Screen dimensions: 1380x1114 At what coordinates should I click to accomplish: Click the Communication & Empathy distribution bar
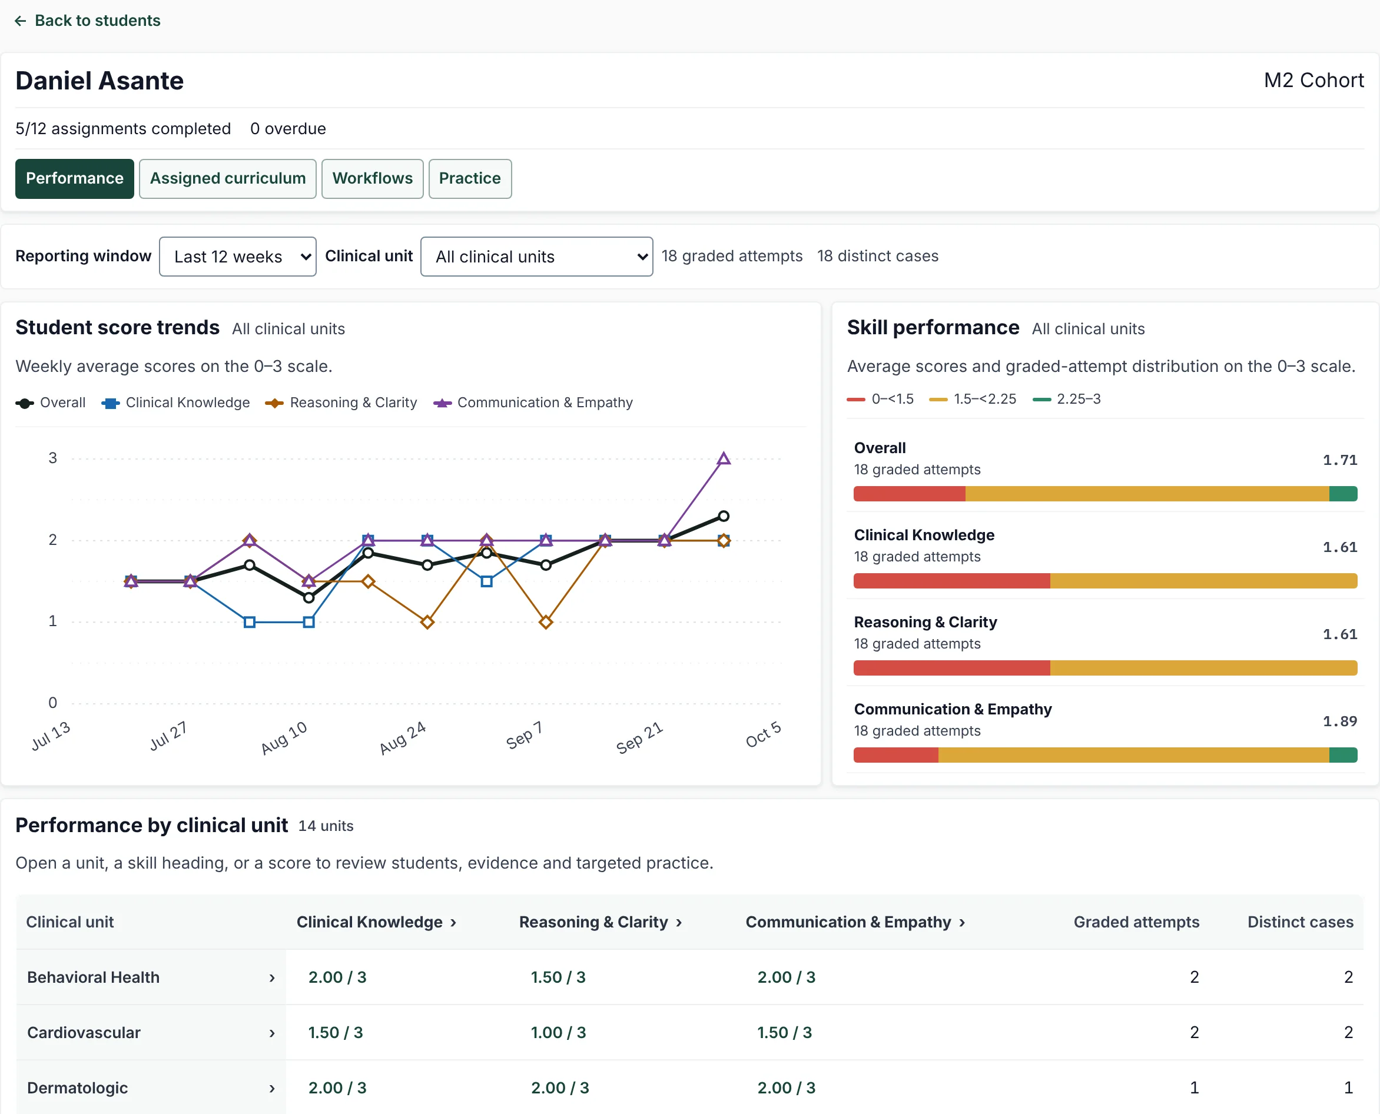tap(1105, 754)
